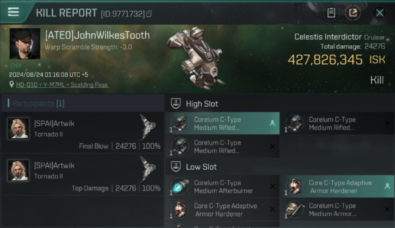Open the hamburger menu
The width and height of the screenshot is (395, 228).
coord(13,12)
